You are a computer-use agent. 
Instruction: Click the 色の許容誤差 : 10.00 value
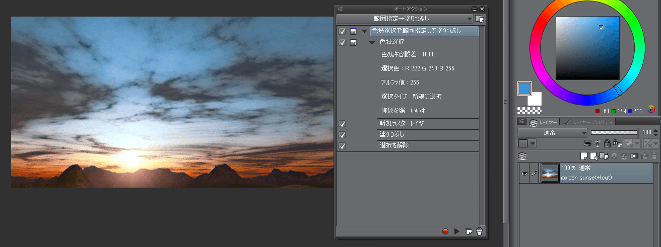408,54
